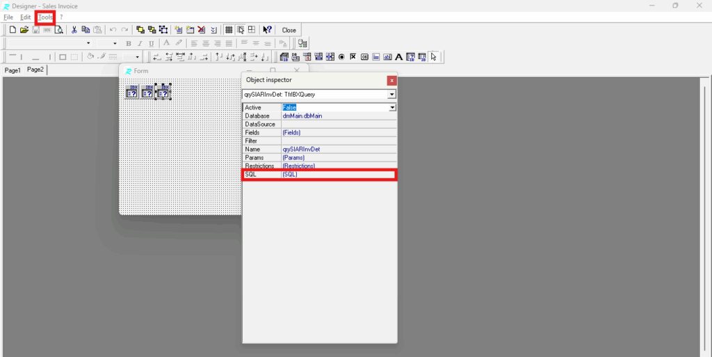712x357 pixels.
Task: Click the Preview report magnifier icon
Action: point(58,30)
